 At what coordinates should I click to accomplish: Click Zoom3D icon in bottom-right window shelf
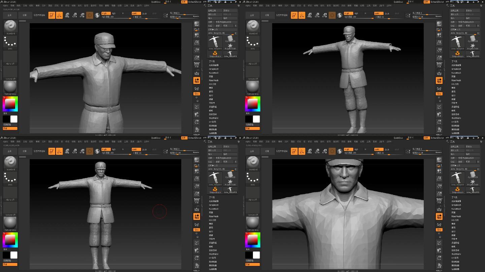click(439, 258)
